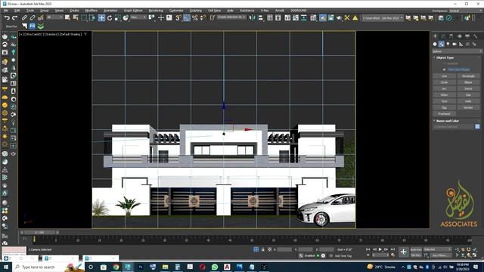
Task: Click the yellow warning triangle icon
Action: [x=355, y=18]
